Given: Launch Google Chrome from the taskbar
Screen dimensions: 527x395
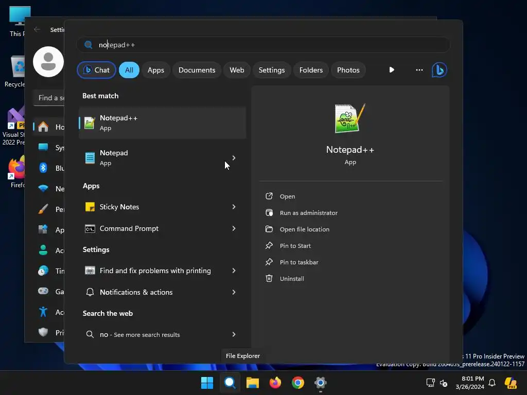Looking at the screenshot, I should [x=298, y=383].
